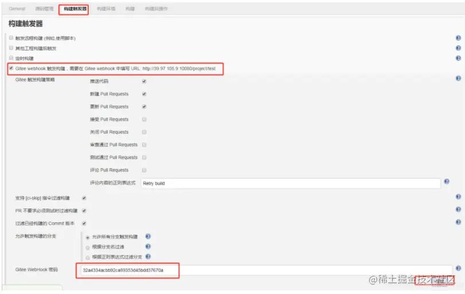Check 测试通过 Pull Requests checkbox
Screen dimensions: 465x294
144,157
